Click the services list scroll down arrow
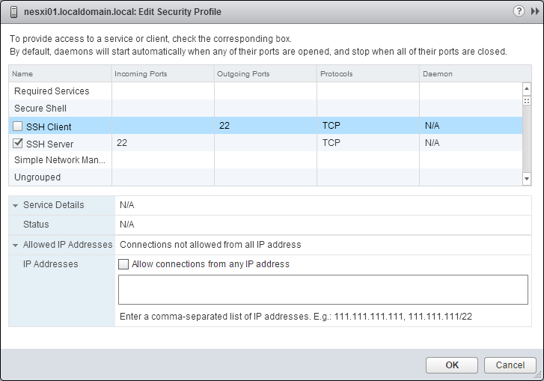 click(x=526, y=179)
